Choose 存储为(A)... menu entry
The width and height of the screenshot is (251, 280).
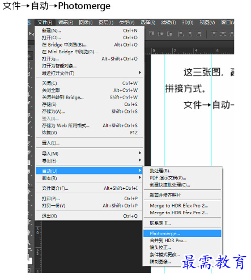pos(89,112)
